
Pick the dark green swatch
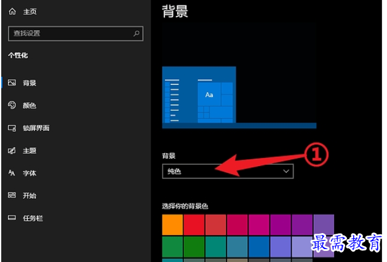194,247
